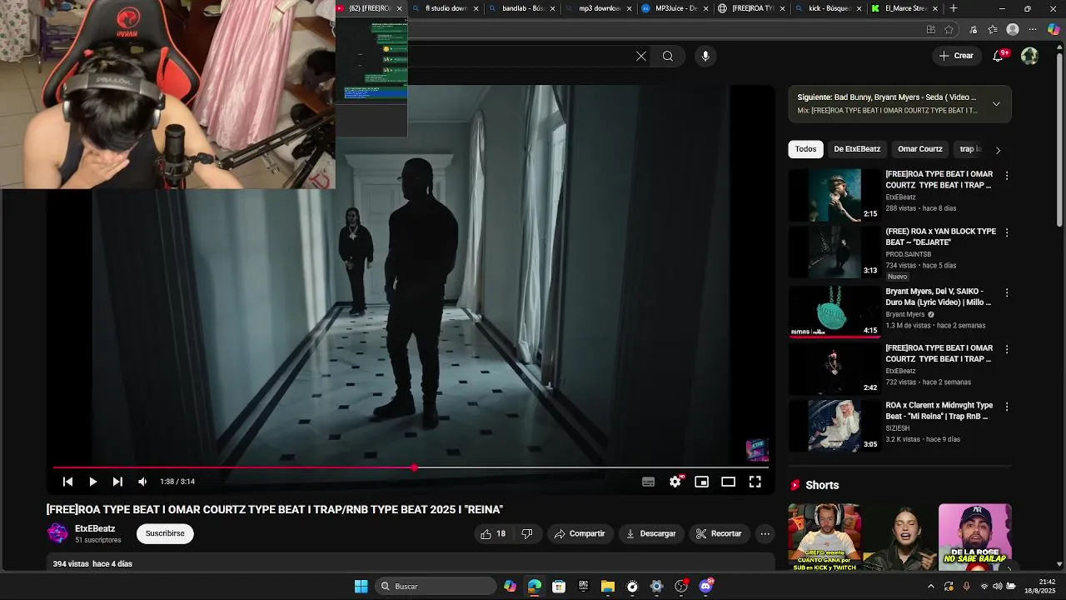This screenshot has width=1066, height=600.
Task: Add page to favorites star icon
Action: click(949, 30)
